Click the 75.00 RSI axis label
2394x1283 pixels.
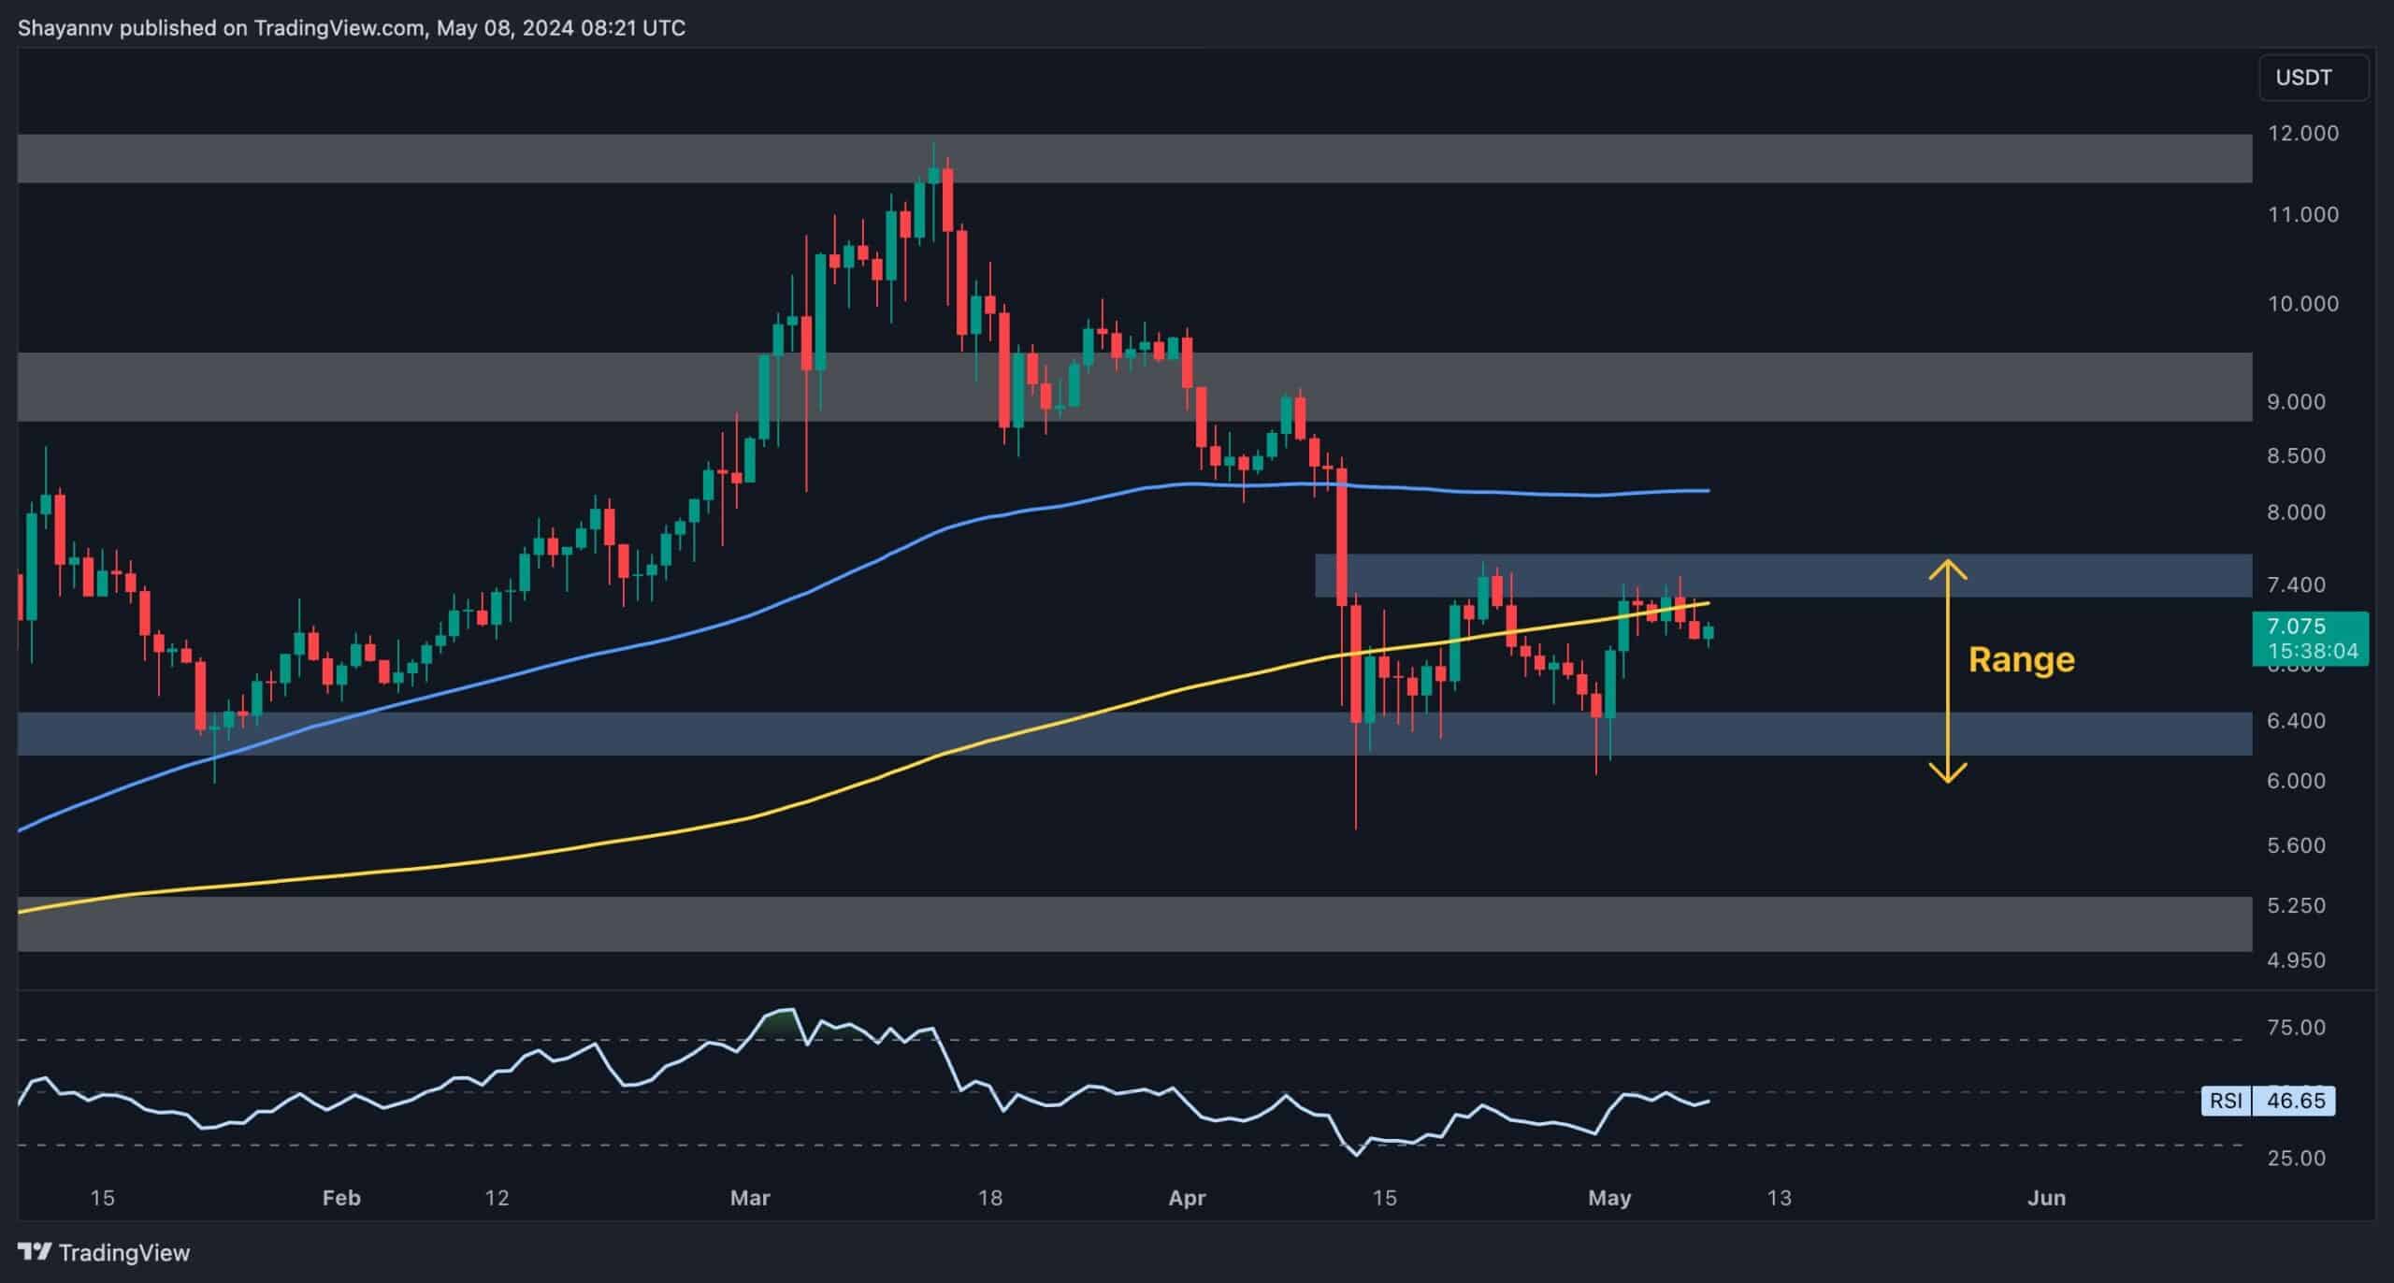(x=2295, y=1028)
